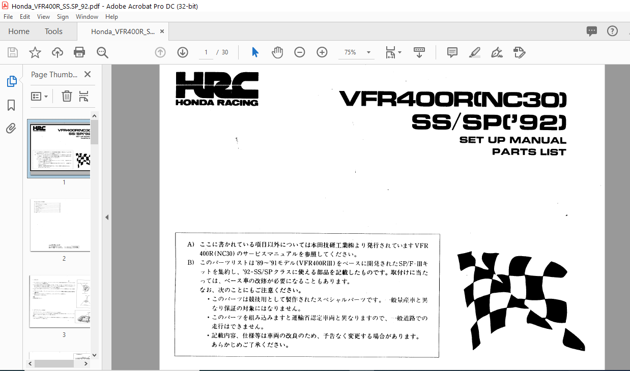Click the Stamp tool icon

click(x=519, y=52)
